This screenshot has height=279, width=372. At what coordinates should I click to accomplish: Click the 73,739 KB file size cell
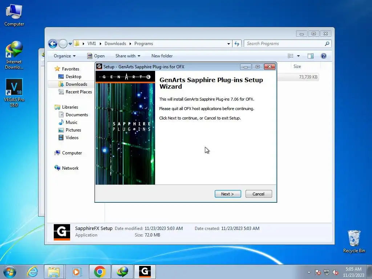[308, 77]
